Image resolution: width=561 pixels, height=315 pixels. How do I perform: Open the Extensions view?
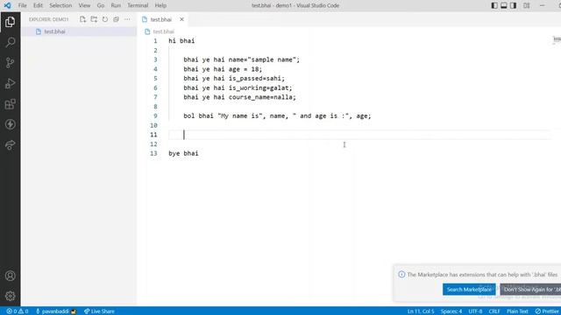click(10, 104)
